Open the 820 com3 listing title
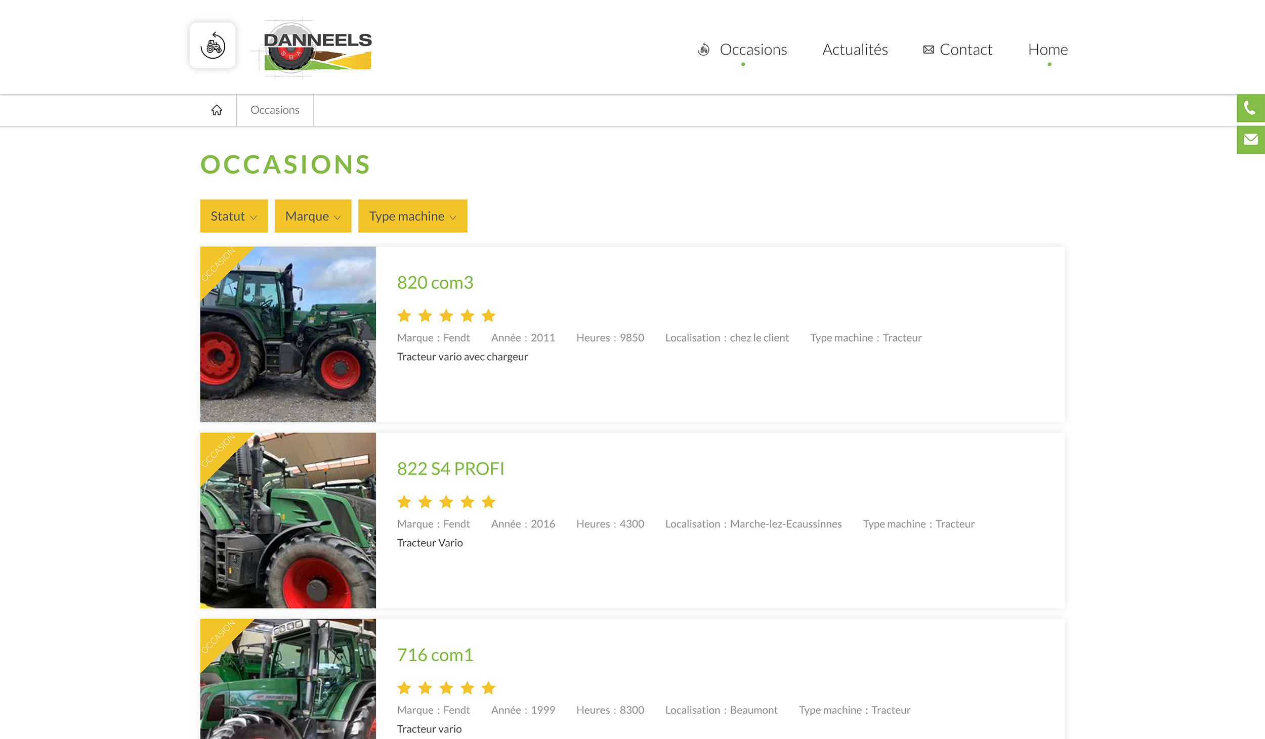The height and width of the screenshot is (739, 1265). [x=435, y=283]
